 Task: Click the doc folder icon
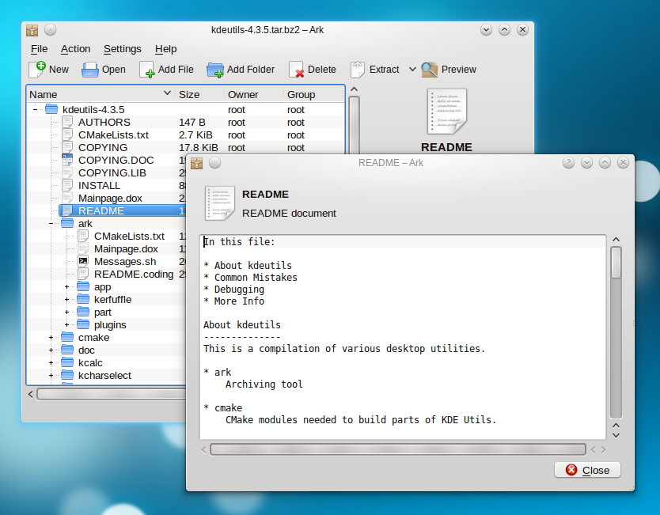coord(67,350)
